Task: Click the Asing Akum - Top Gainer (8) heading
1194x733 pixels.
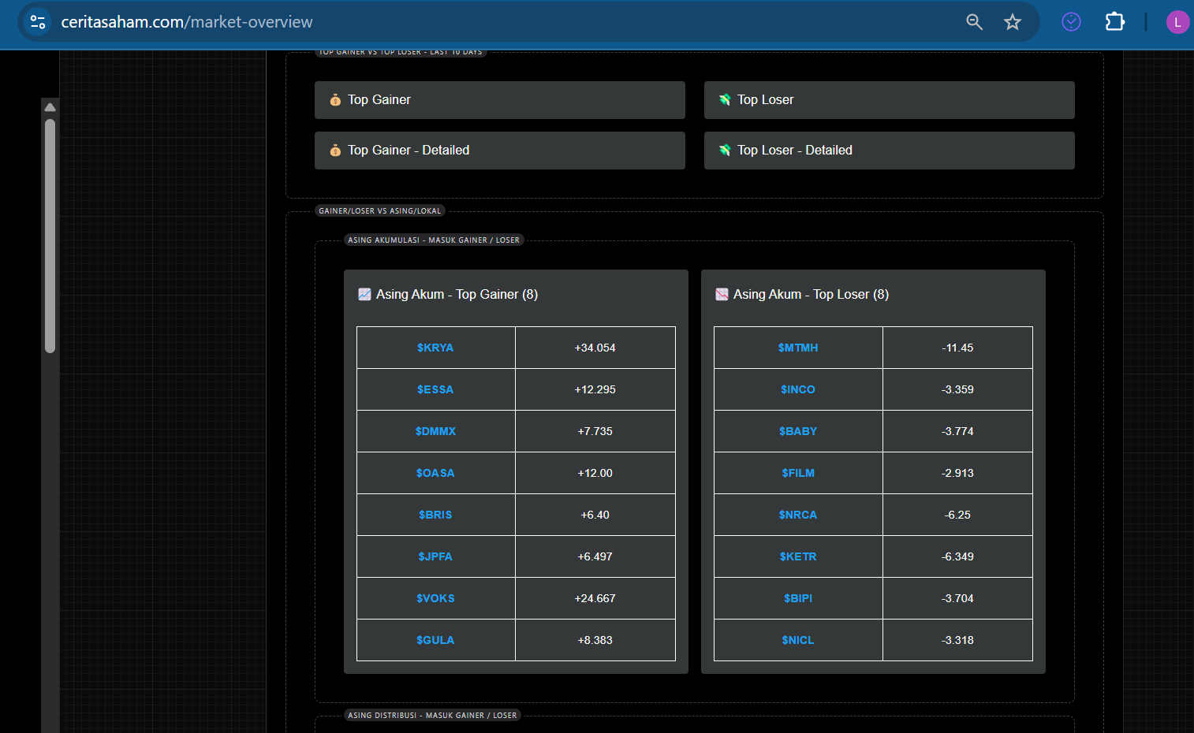Action: point(457,294)
